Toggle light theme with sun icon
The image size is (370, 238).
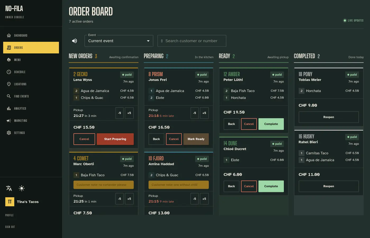22,188
